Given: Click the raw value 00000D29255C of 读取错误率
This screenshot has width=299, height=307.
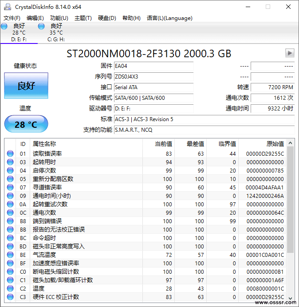Looking at the screenshot, I should pyautogui.click(x=265, y=153).
